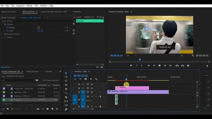Toggle V3 track output eye
The image size is (212, 119).
(x=92, y=84)
